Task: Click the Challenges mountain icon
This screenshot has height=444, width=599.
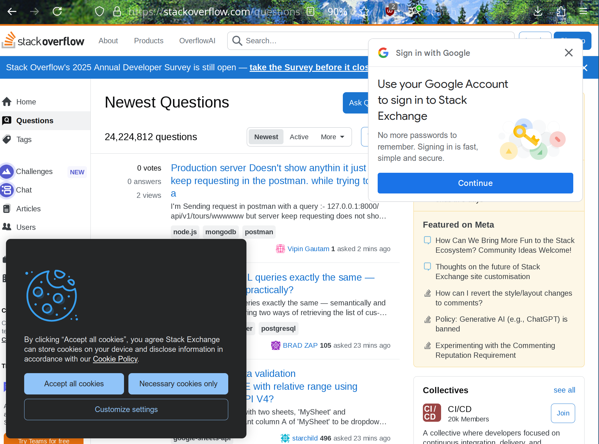Action: (x=7, y=172)
